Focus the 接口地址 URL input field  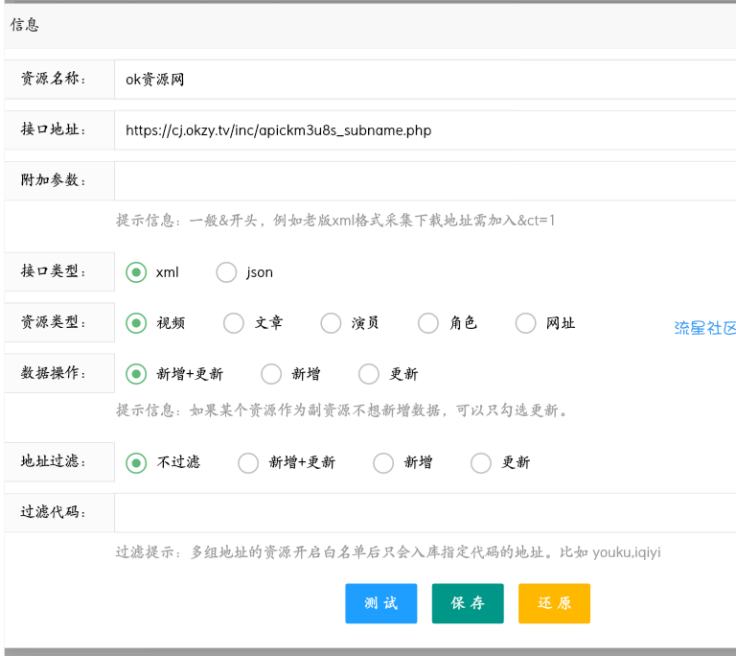pos(425,130)
